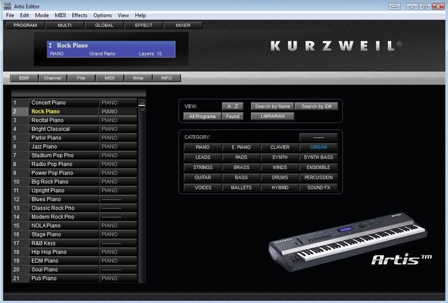Click the Channel button
The image size is (448, 303).
[x=52, y=78]
